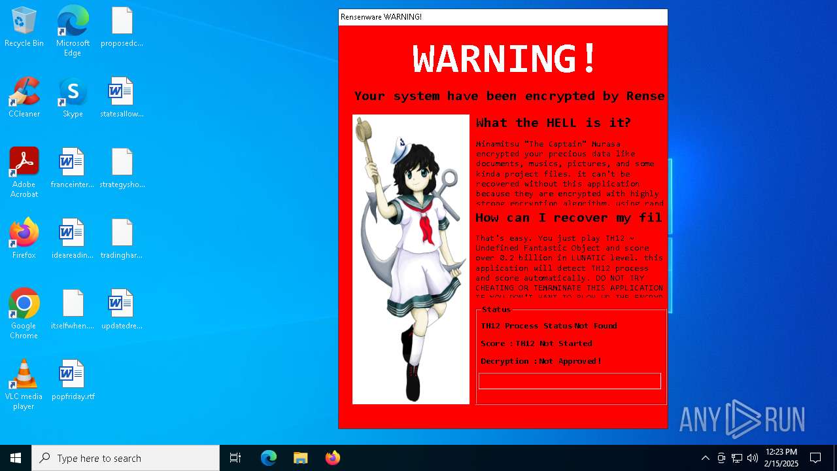837x471 pixels.
Task: Open Firefox from the taskbar
Action: tap(332, 458)
